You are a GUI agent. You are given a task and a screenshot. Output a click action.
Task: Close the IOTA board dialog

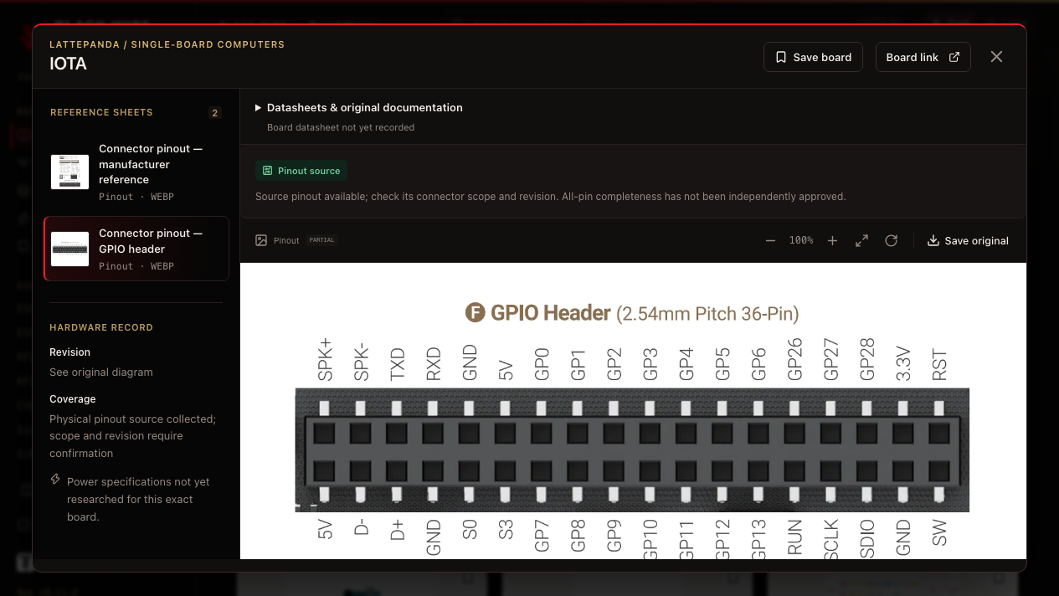(x=996, y=57)
